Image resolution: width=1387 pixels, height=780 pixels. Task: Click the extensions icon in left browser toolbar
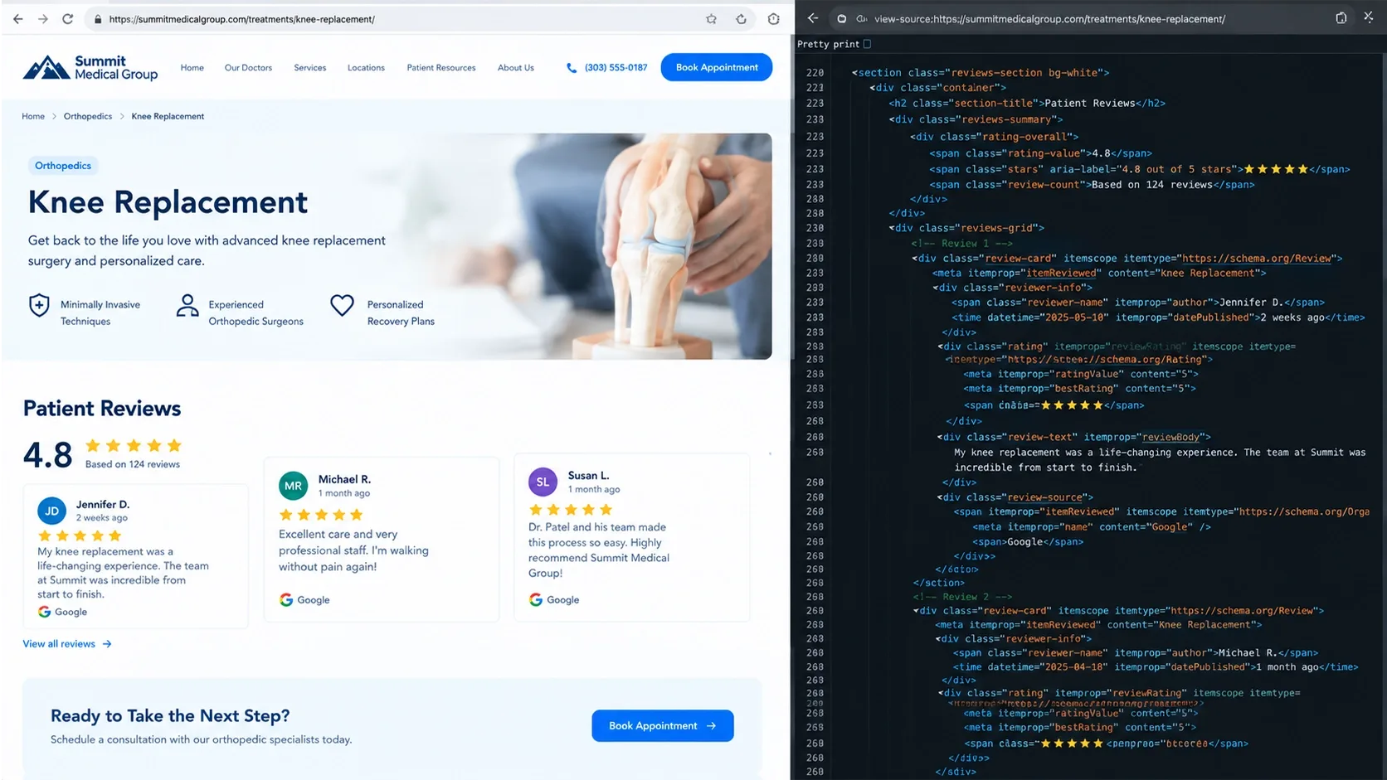(x=773, y=19)
